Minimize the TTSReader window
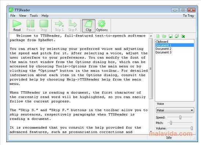 pos(175,10)
